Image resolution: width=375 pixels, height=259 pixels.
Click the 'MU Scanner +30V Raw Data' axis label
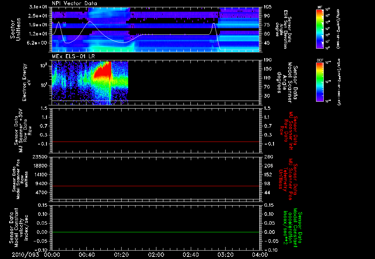click(x=22, y=131)
